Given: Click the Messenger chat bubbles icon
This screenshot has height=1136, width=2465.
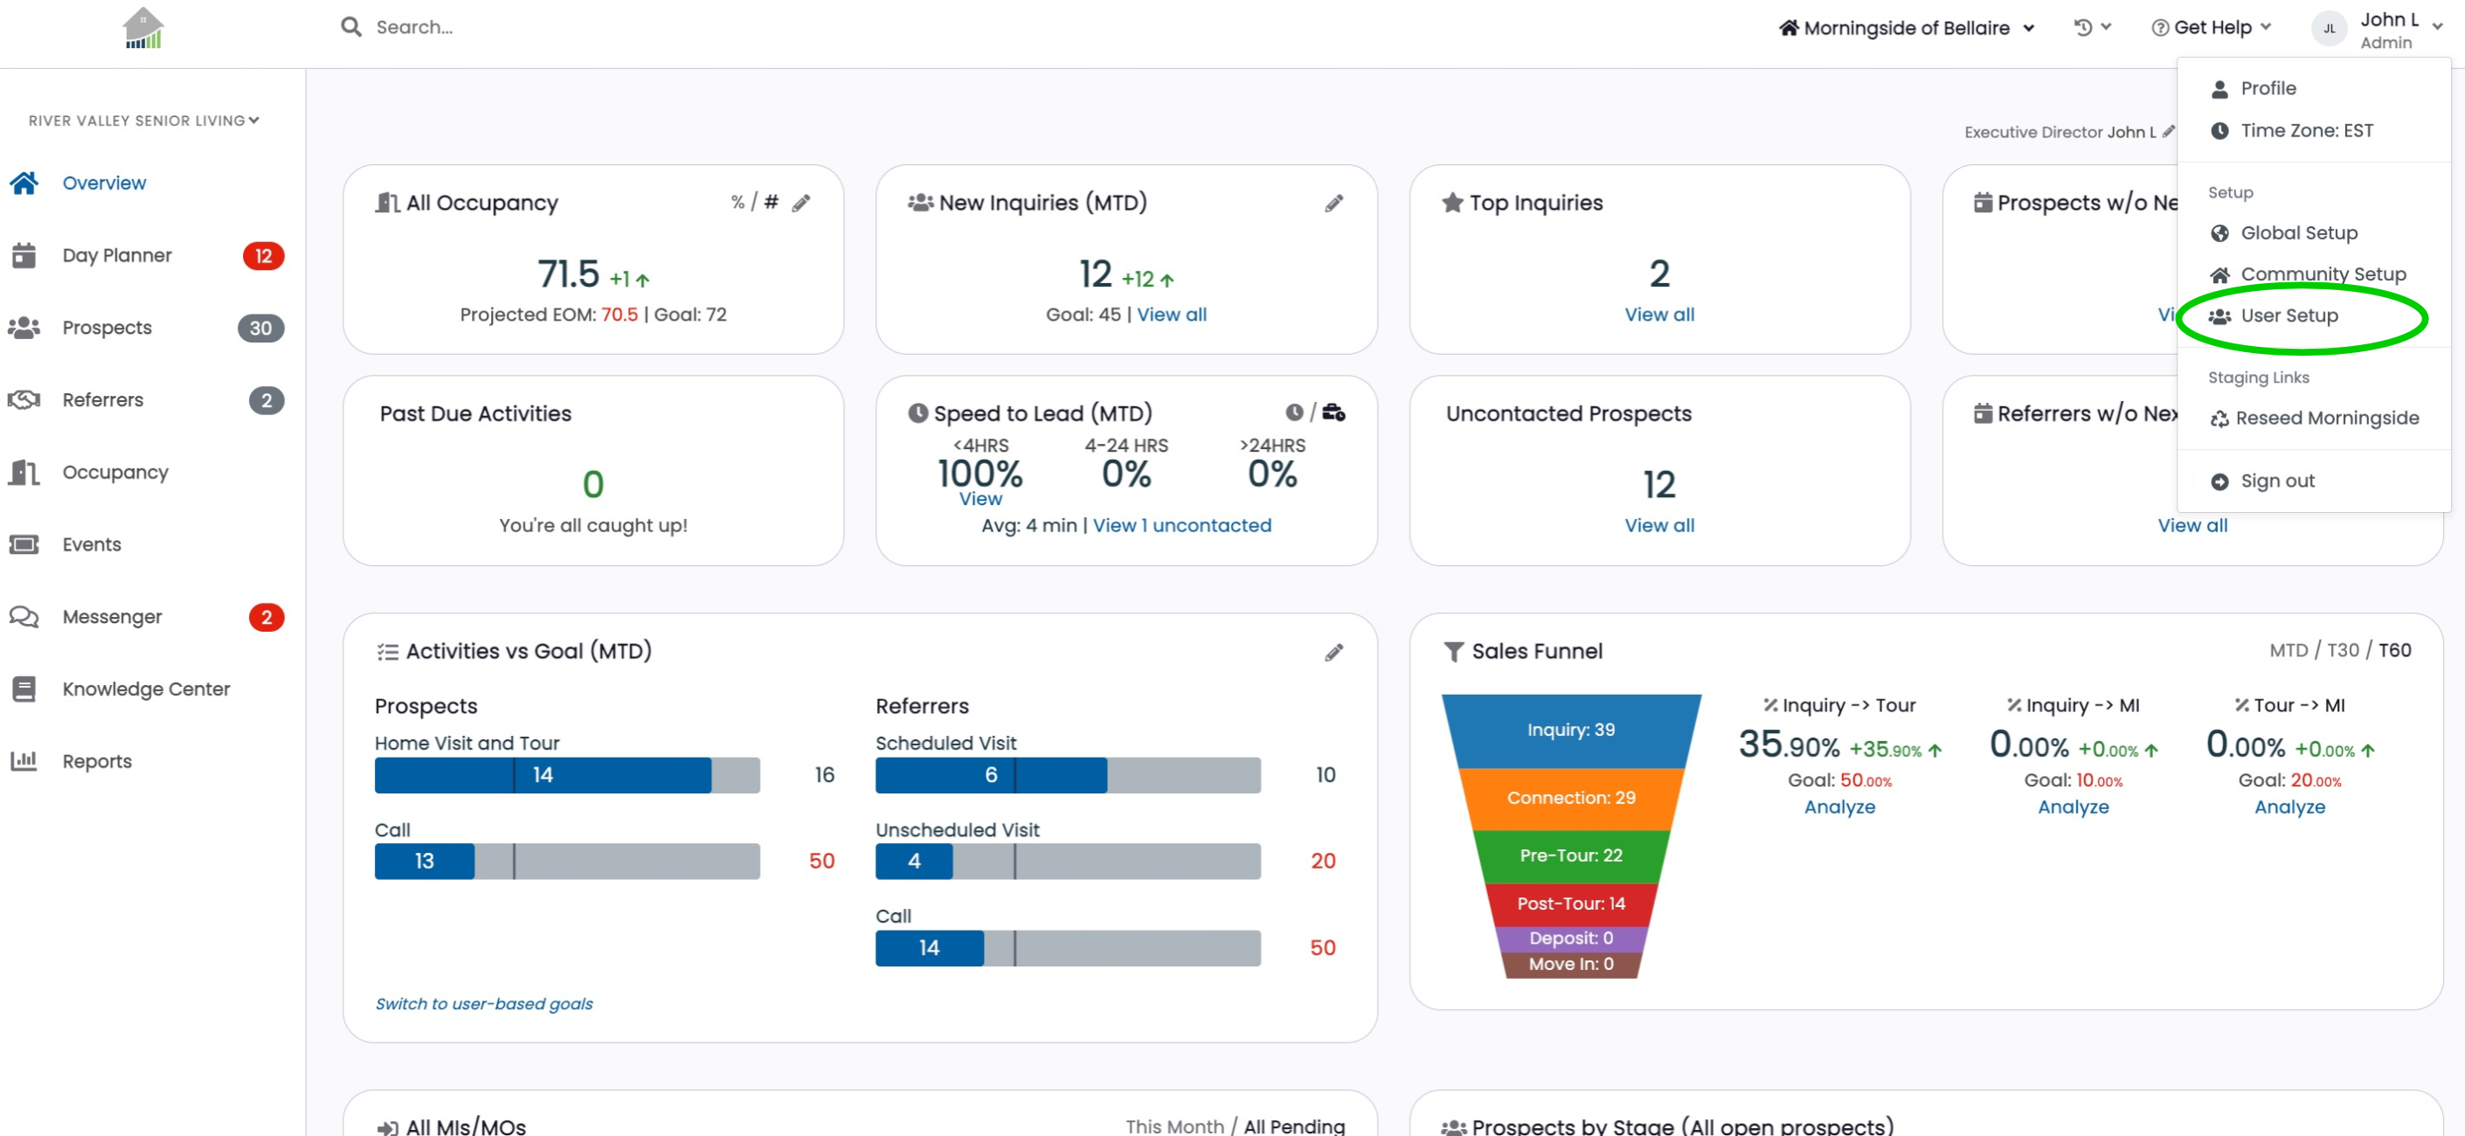Looking at the screenshot, I should click(x=24, y=616).
